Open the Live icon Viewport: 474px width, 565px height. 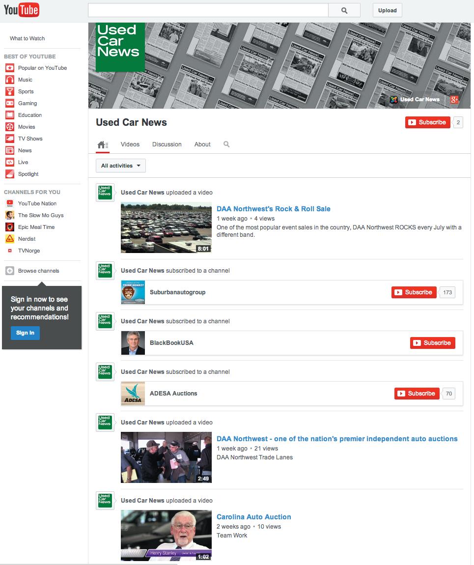point(10,162)
